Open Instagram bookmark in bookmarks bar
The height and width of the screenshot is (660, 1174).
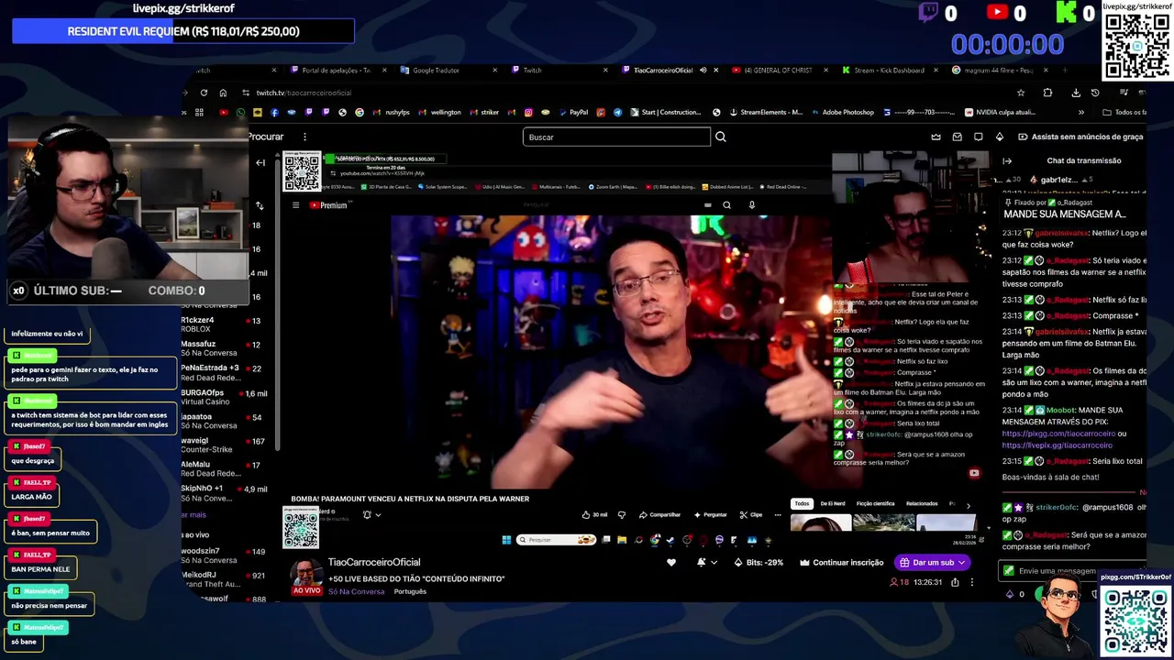click(x=528, y=113)
